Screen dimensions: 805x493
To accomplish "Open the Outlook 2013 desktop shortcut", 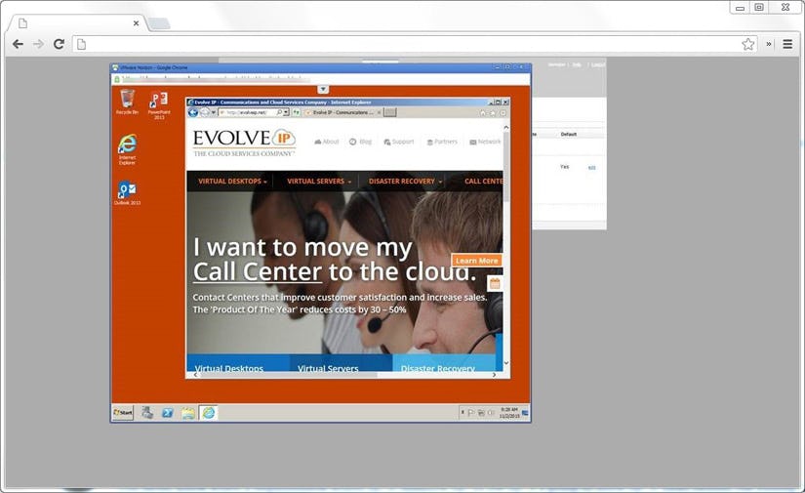I will (127, 193).
